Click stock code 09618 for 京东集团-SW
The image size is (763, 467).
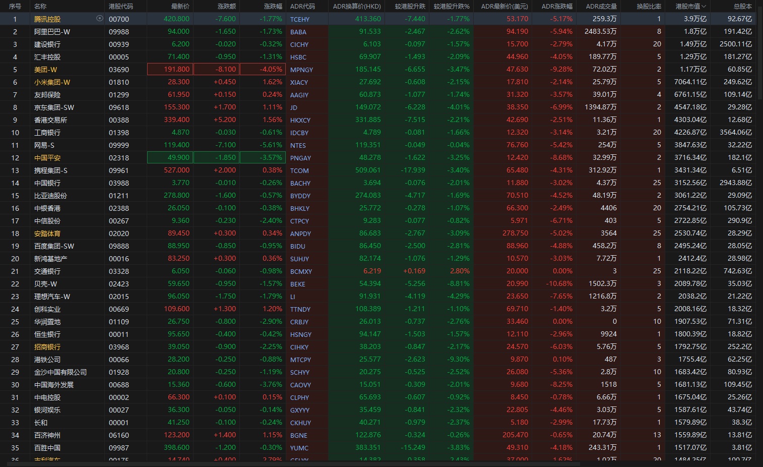pos(119,107)
